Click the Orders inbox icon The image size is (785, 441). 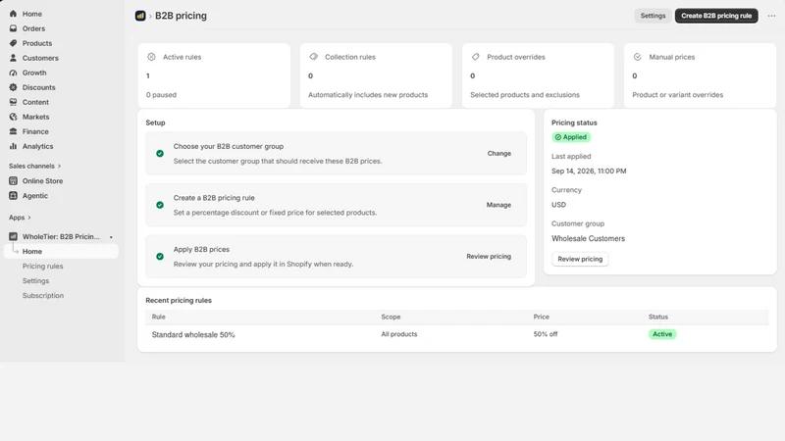pyautogui.click(x=13, y=28)
